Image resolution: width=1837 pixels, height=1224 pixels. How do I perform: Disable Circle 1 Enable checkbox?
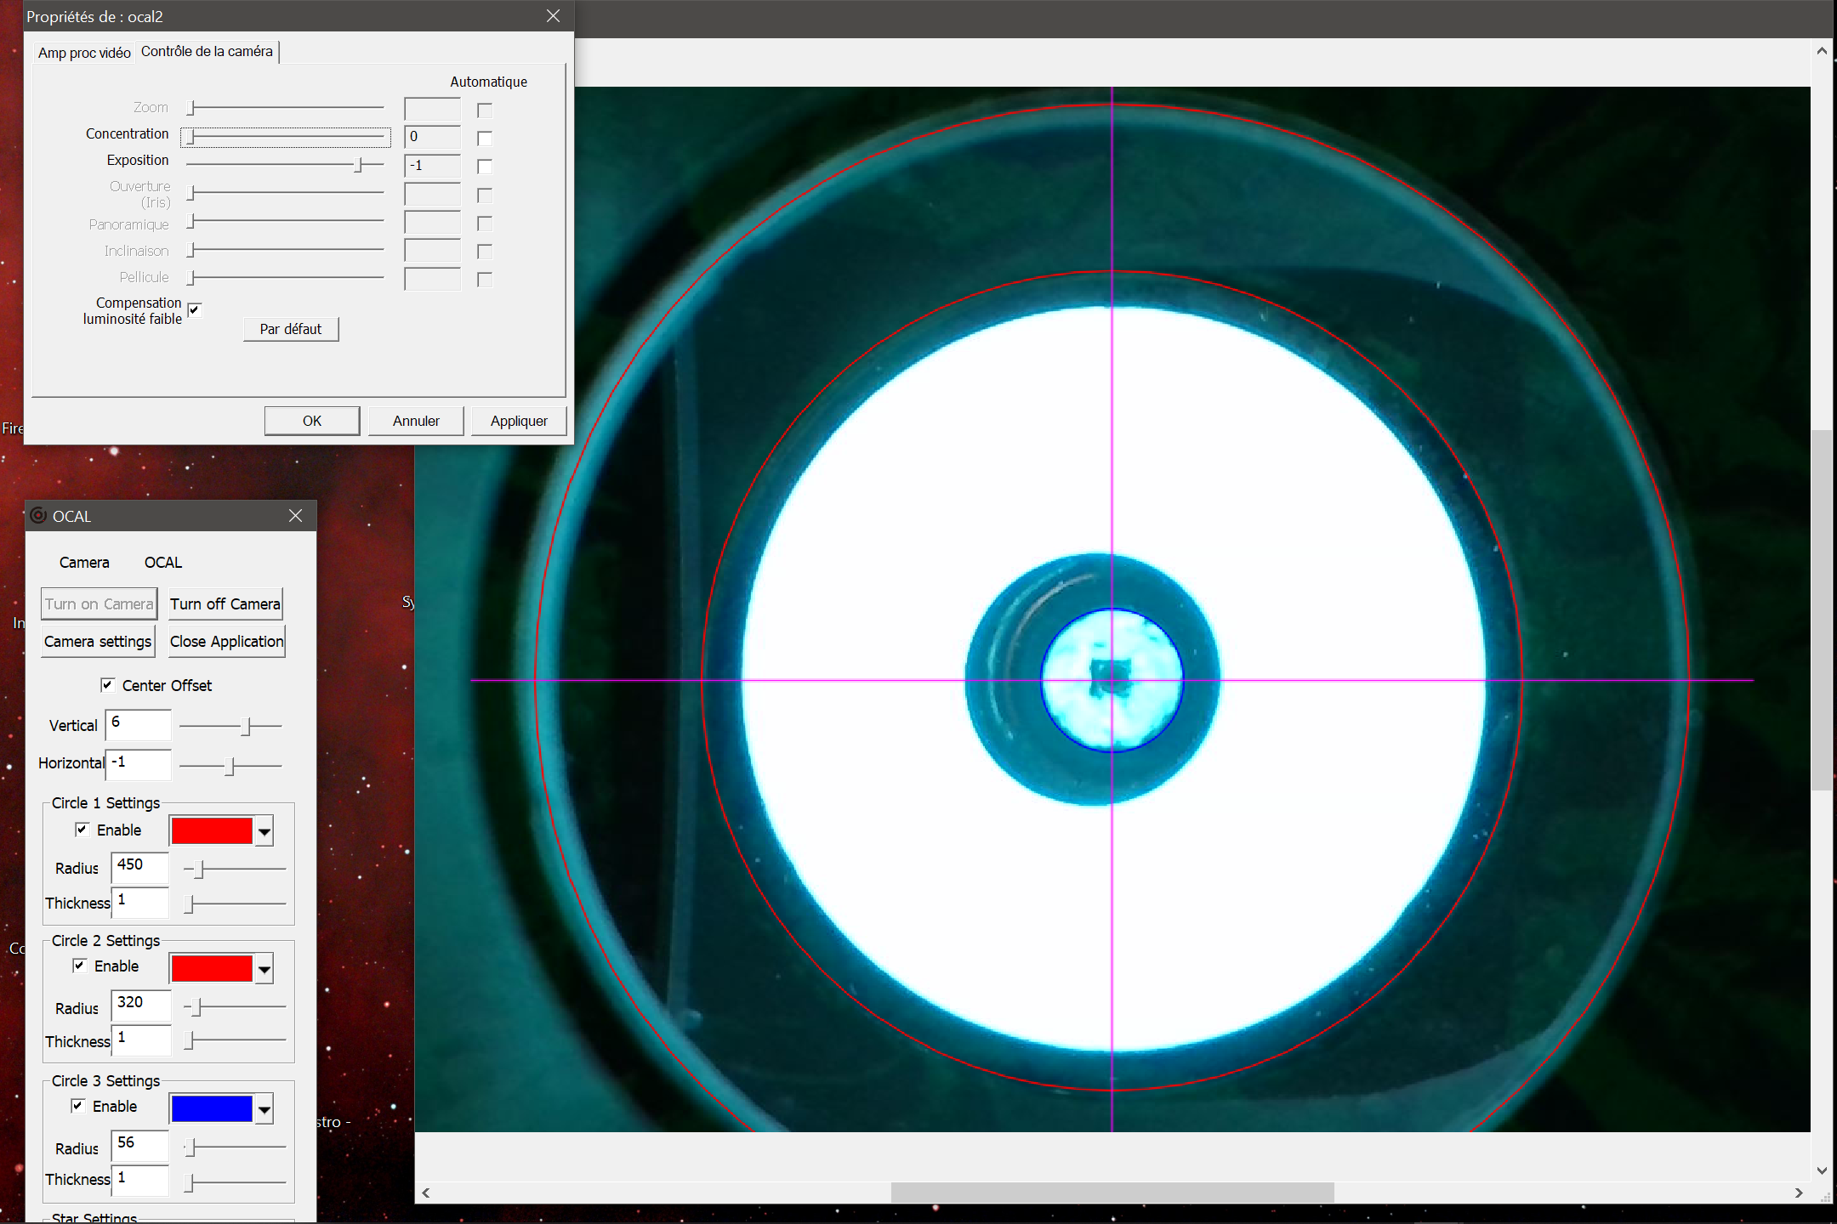[x=82, y=830]
